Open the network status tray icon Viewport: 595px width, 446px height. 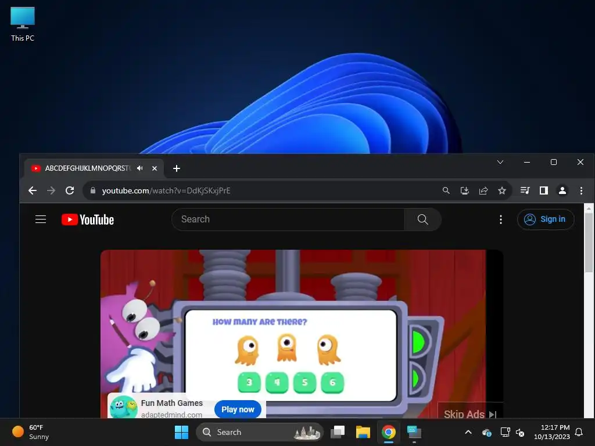505,432
